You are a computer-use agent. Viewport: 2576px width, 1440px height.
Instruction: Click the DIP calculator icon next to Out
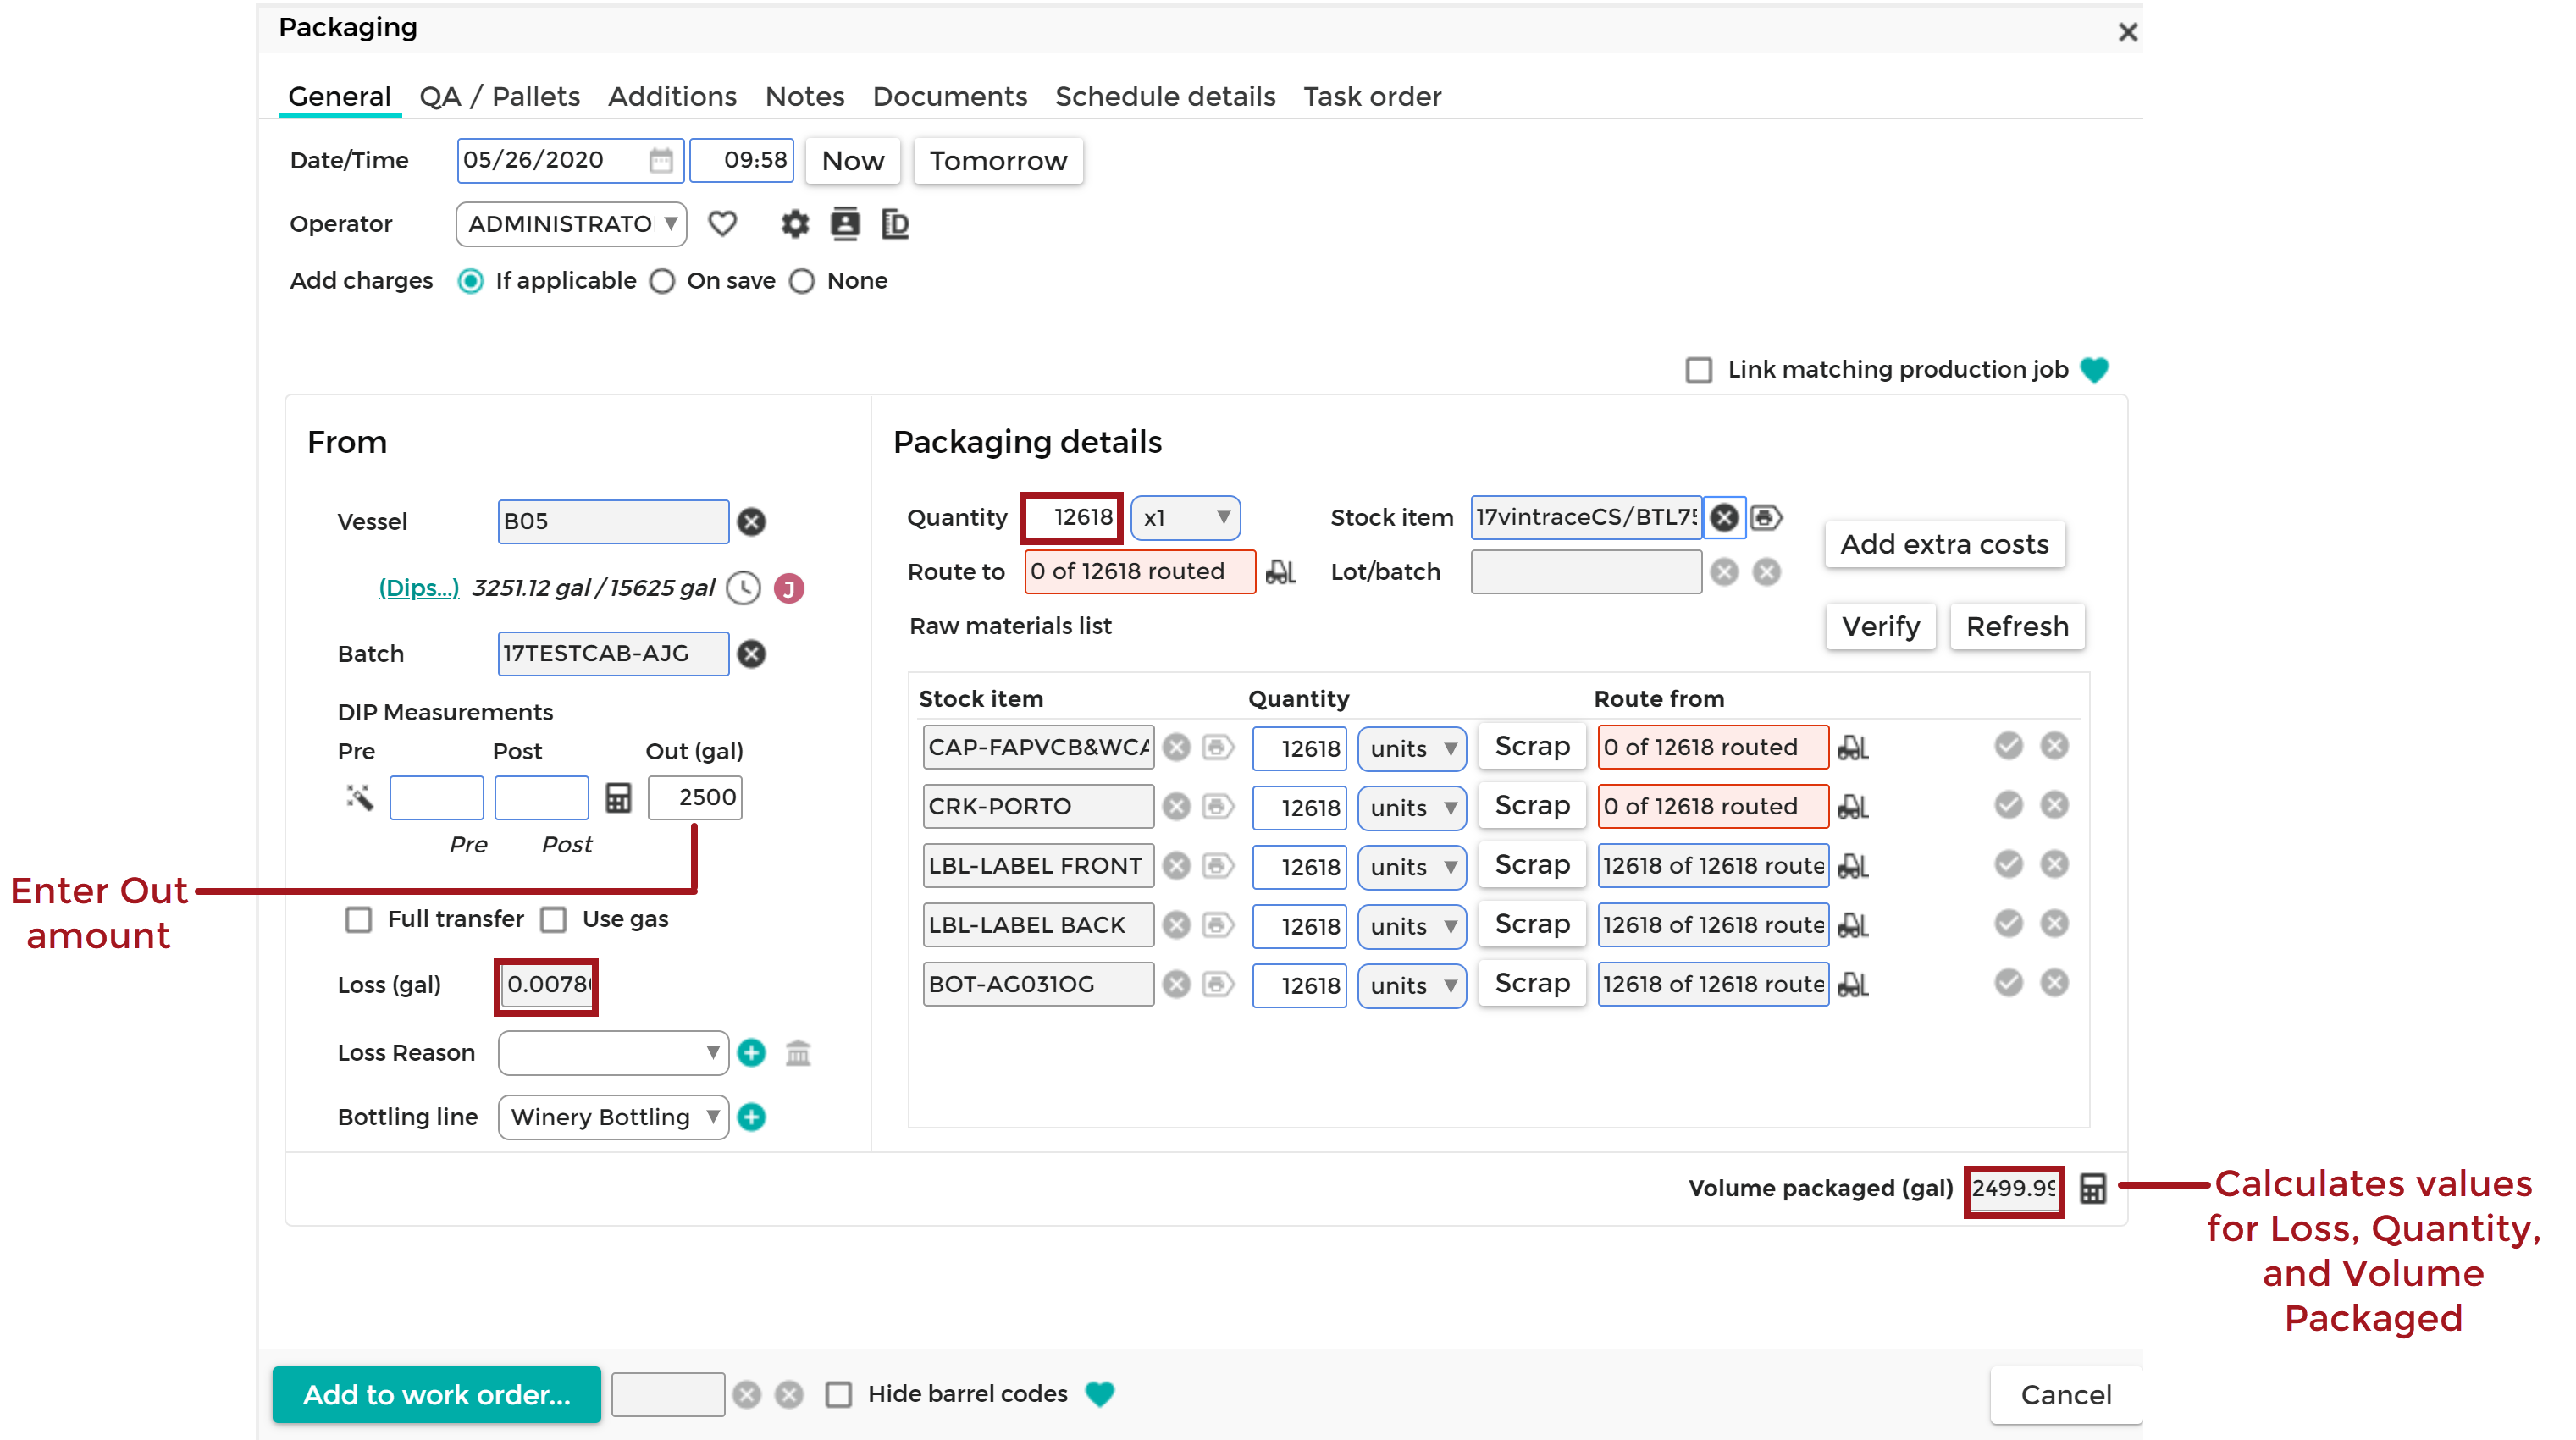[x=618, y=797]
